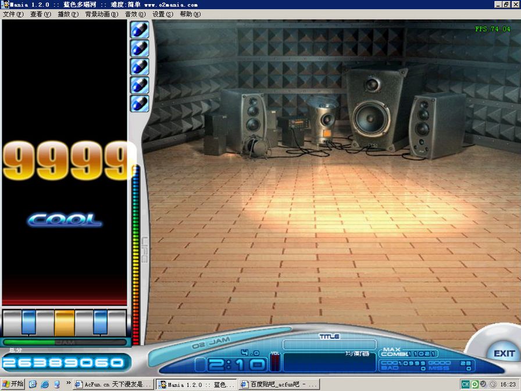Image resolution: width=521 pixels, height=391 pixels.
Task: Click the third (middle) blue pill icon
Action: point(139,66)
